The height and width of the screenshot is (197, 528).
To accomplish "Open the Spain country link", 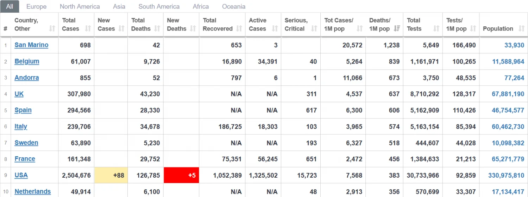I will (x=23, y=110).
